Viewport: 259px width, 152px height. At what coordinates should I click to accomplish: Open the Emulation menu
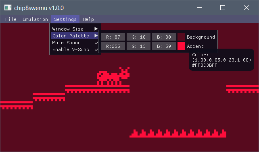(35, 19)
